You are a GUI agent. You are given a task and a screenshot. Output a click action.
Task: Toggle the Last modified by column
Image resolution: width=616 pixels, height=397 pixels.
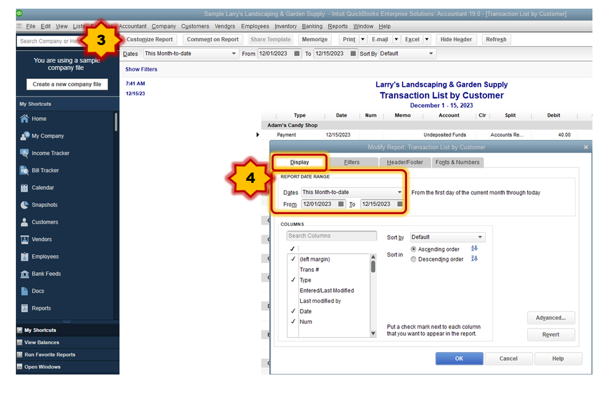[320, 301]
